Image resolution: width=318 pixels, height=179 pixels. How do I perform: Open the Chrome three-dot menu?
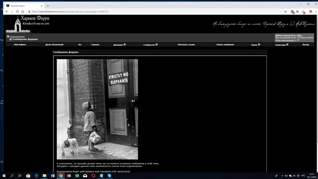(x=315, y=11)
